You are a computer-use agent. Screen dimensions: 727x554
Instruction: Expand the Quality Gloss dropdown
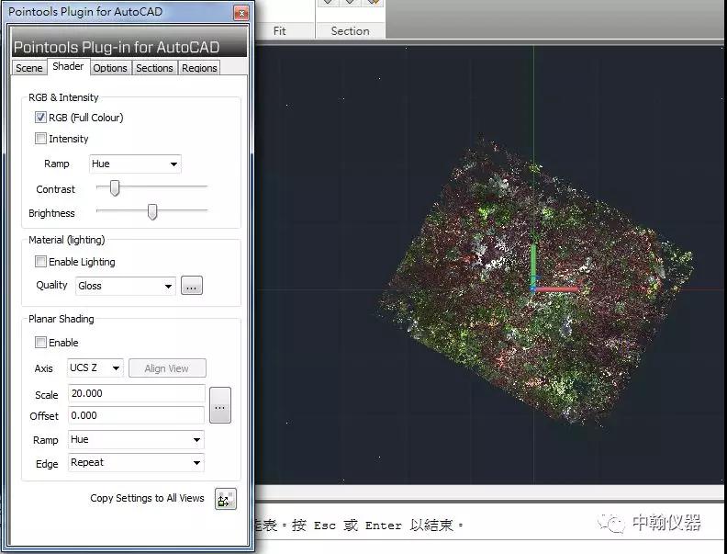point(125,286)
